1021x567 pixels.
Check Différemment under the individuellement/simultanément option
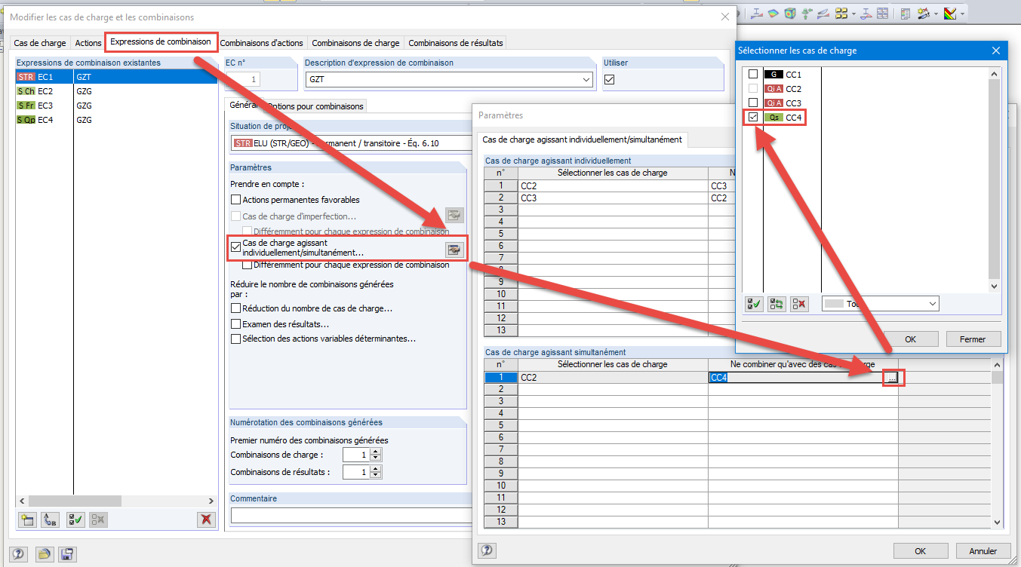(x=248, y=265)
